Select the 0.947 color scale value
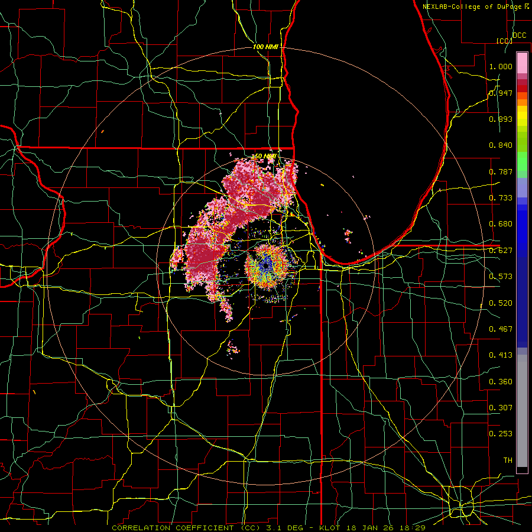The image size is (532, 532). (x=501, y=93)
